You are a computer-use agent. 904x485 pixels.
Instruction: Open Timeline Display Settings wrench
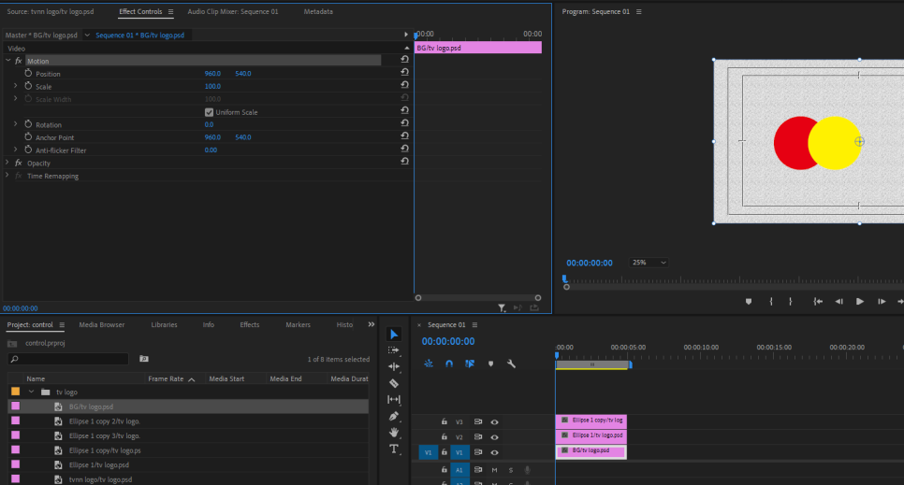511,364
